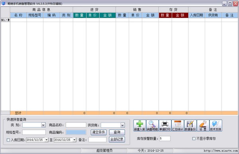
Task: Click the red 存货 金额 column header
Action: pos(180,15)
